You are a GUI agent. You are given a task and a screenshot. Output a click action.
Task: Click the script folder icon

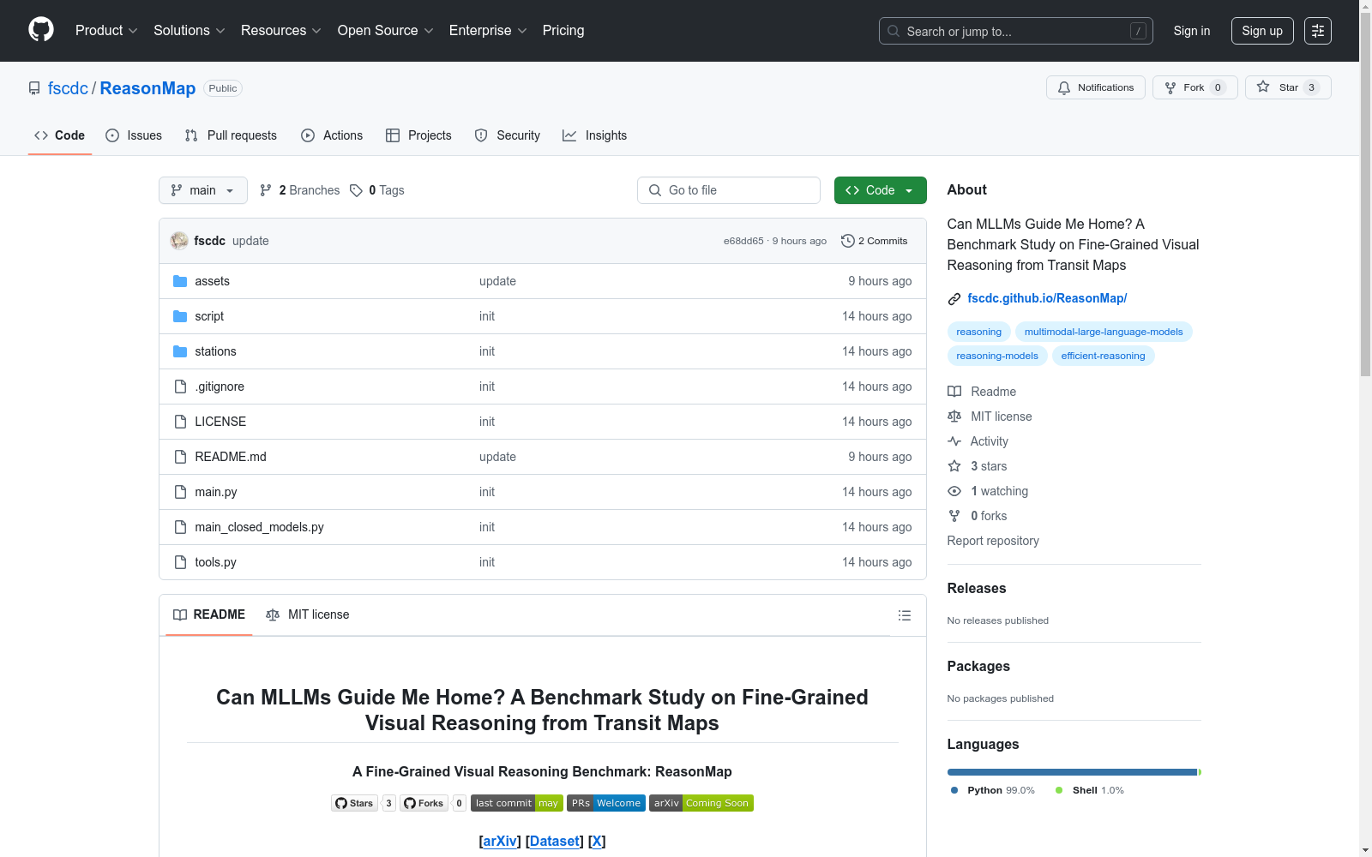180,316
